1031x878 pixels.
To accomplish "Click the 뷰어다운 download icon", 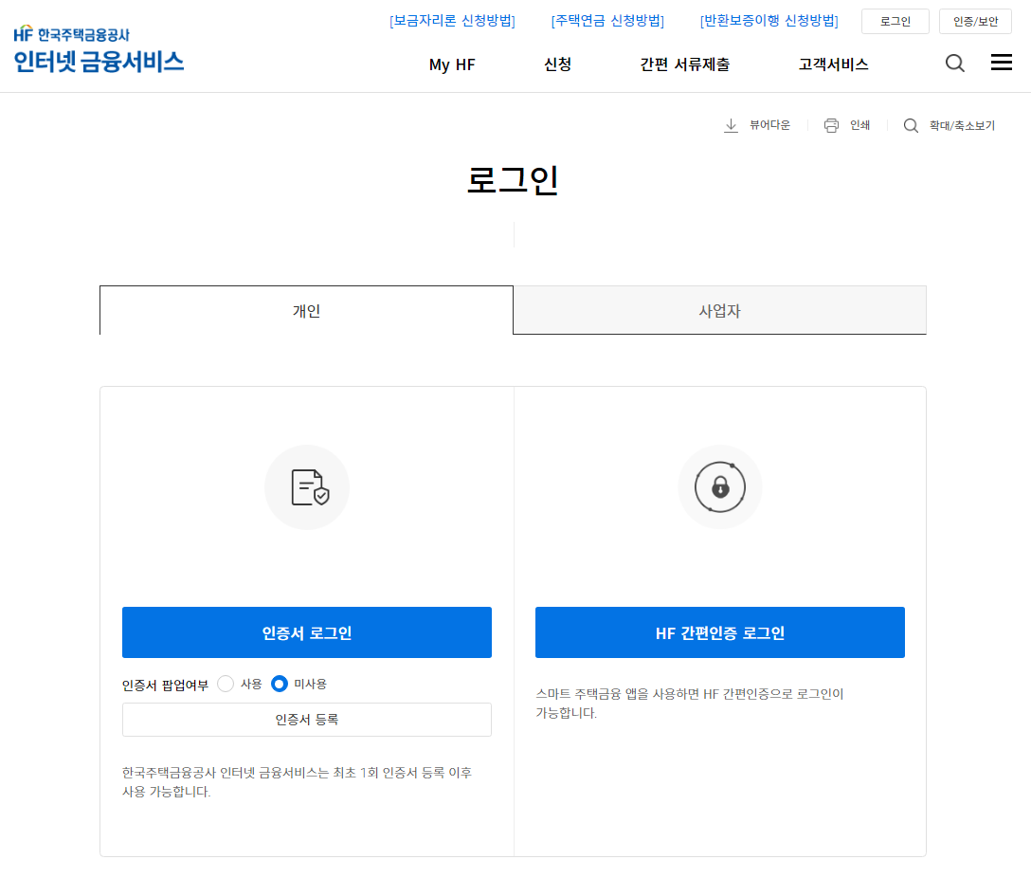I will point(731,124).
